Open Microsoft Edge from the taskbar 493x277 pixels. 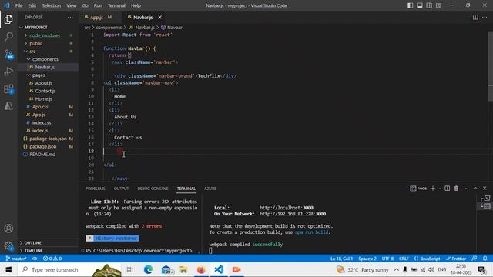[148, 269]
